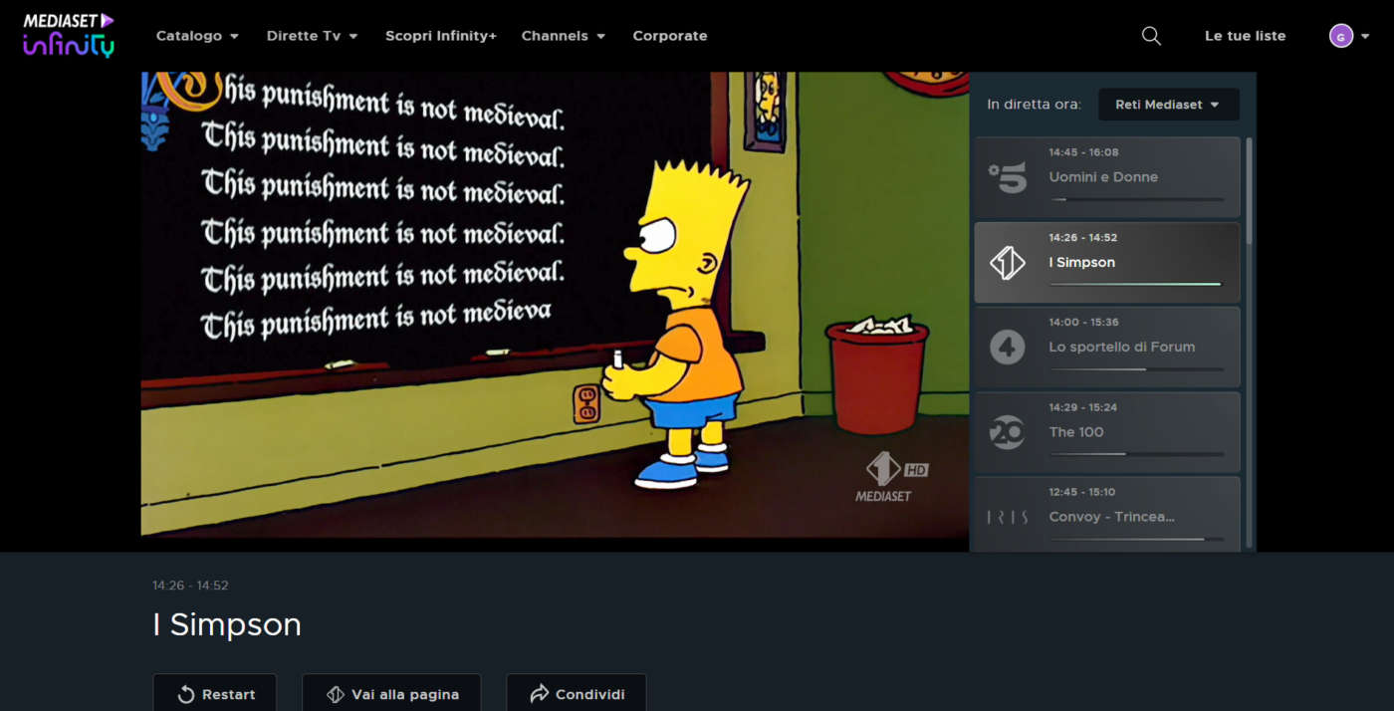The height and width of the screenshot is (711, 1394).
Task: Open the profile avatar icon
Action: click(1341, 35)
